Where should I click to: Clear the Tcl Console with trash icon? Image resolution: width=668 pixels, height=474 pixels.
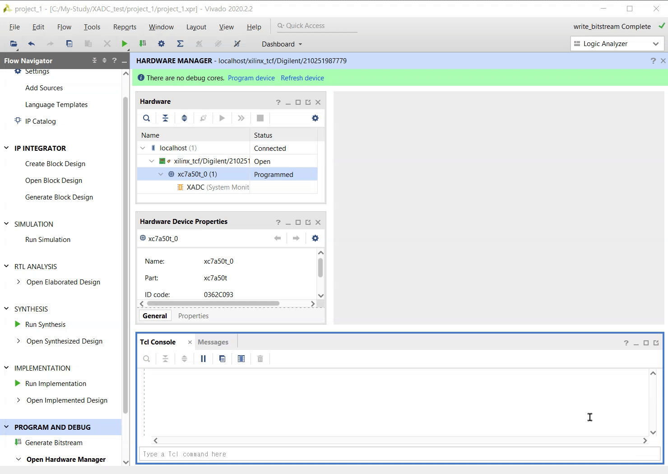point(260,359)
